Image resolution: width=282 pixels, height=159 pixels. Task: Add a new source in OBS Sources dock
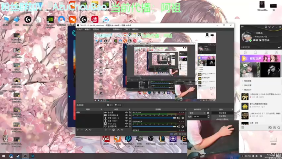[x=106, y=130]
